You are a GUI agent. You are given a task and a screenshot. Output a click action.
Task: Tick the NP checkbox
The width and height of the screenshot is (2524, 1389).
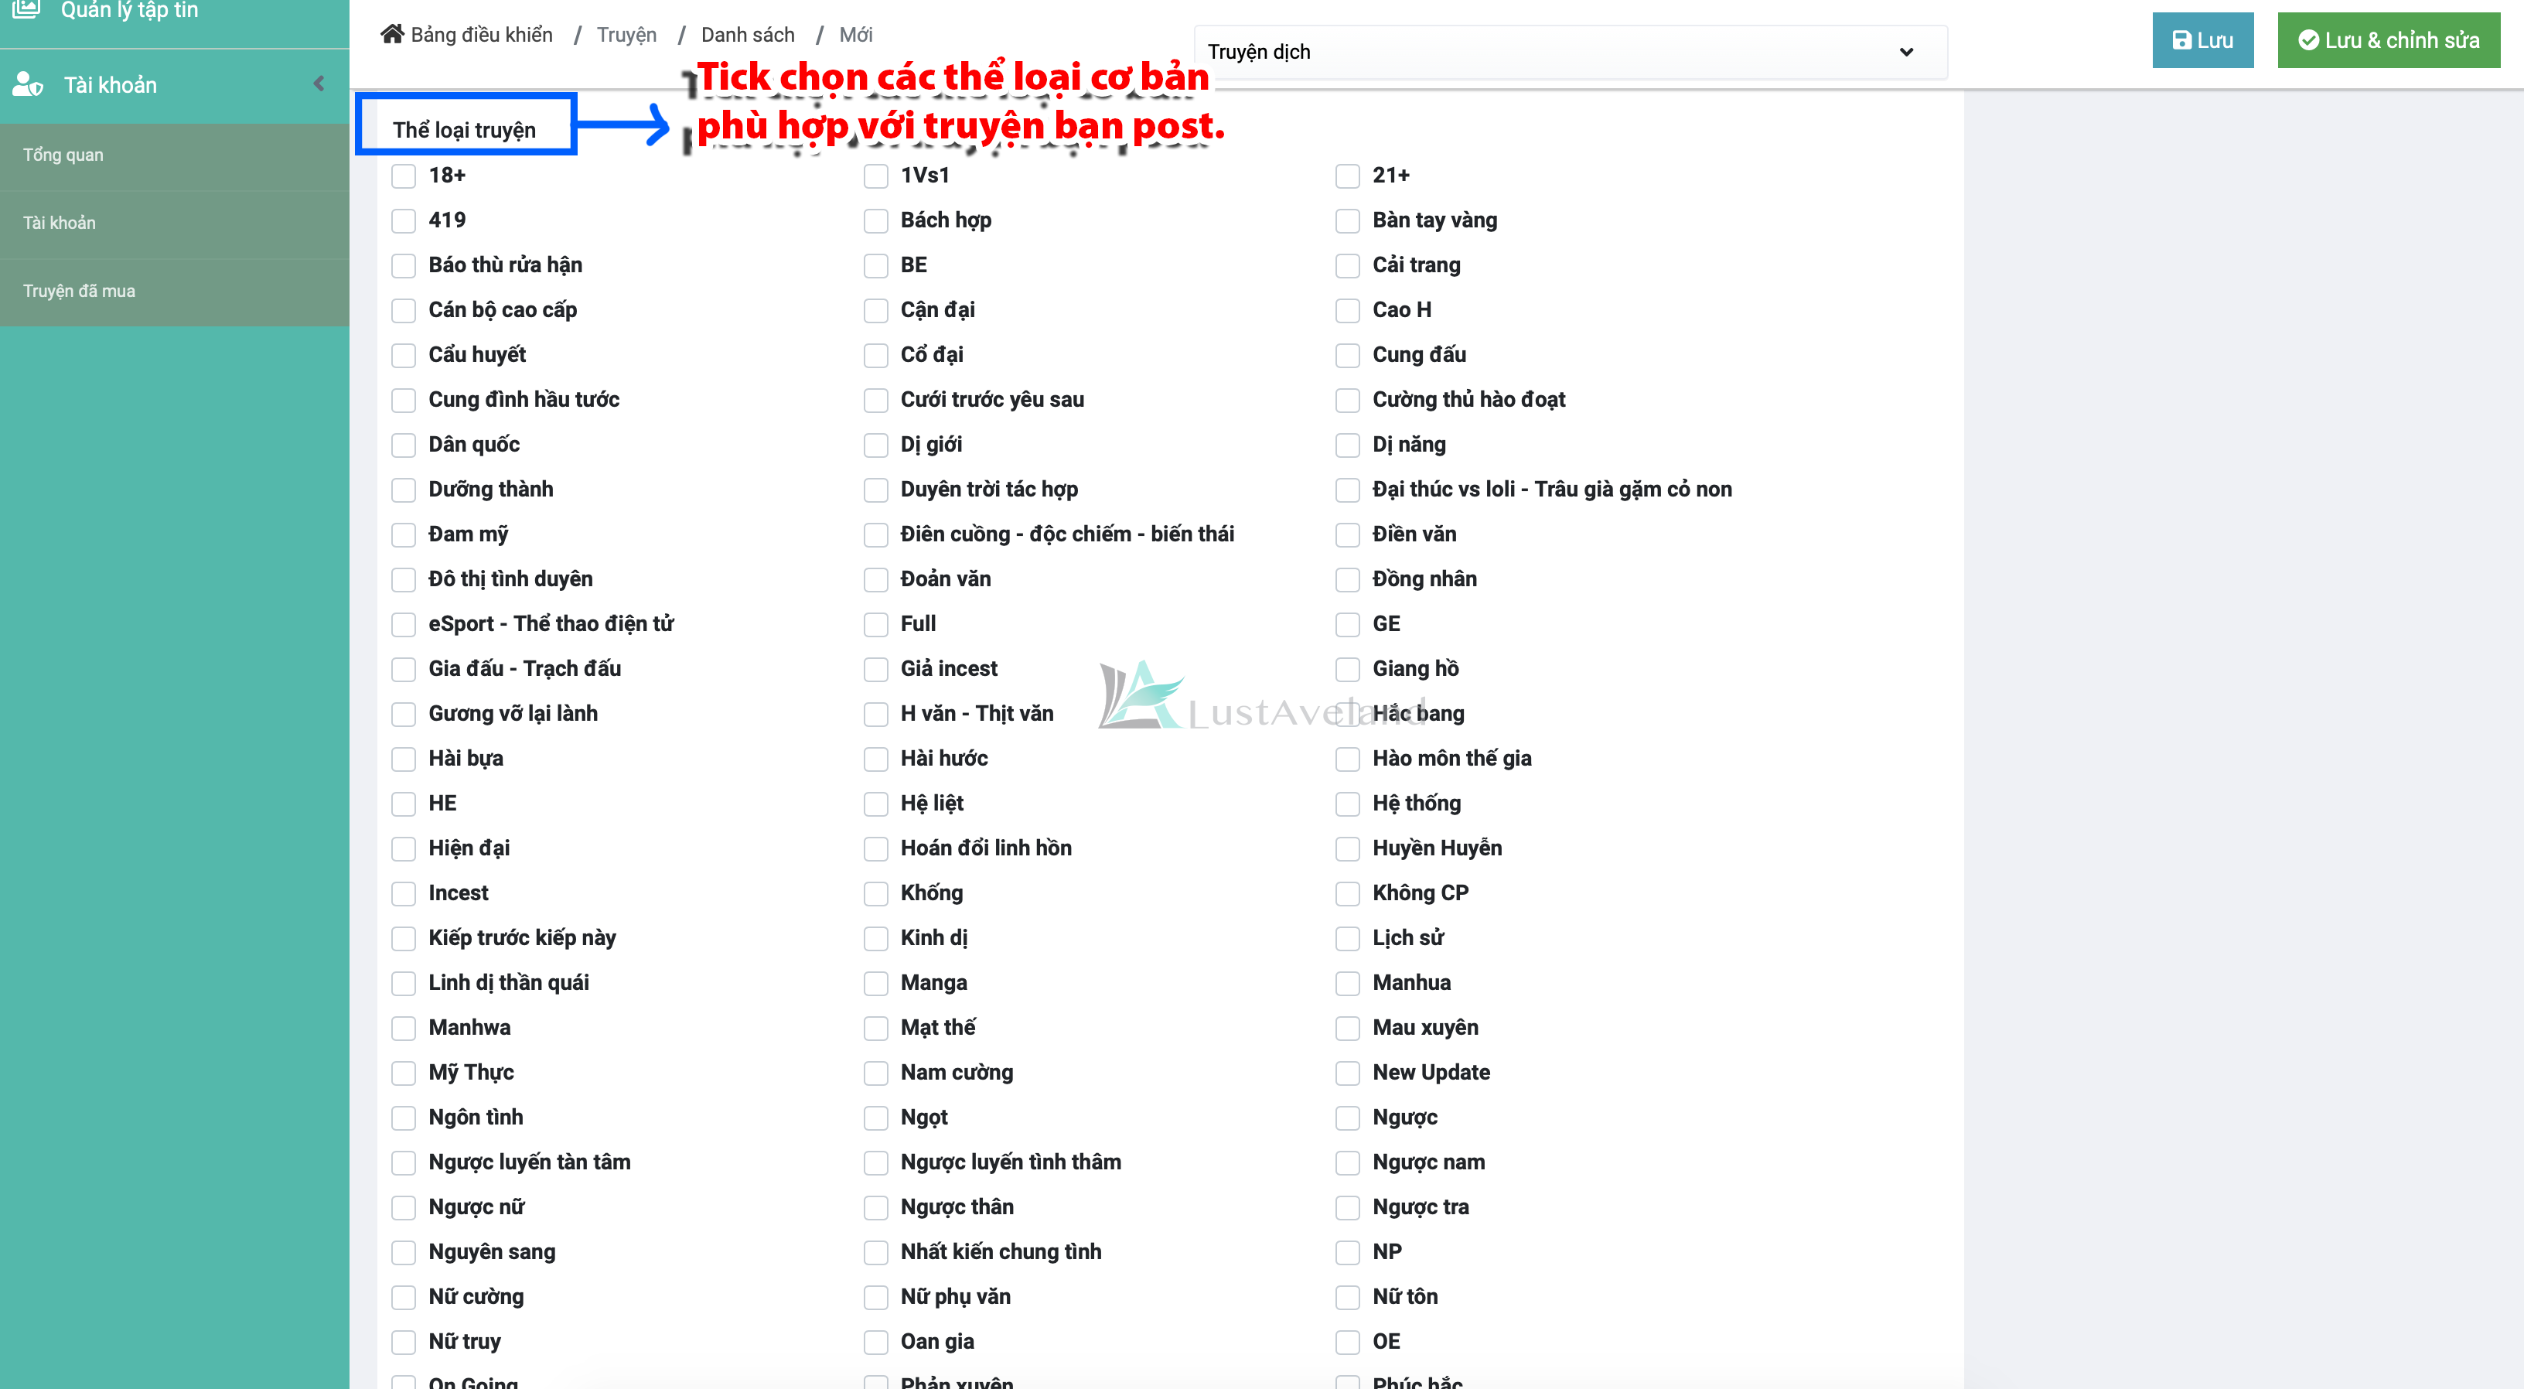[1349, 1252]
